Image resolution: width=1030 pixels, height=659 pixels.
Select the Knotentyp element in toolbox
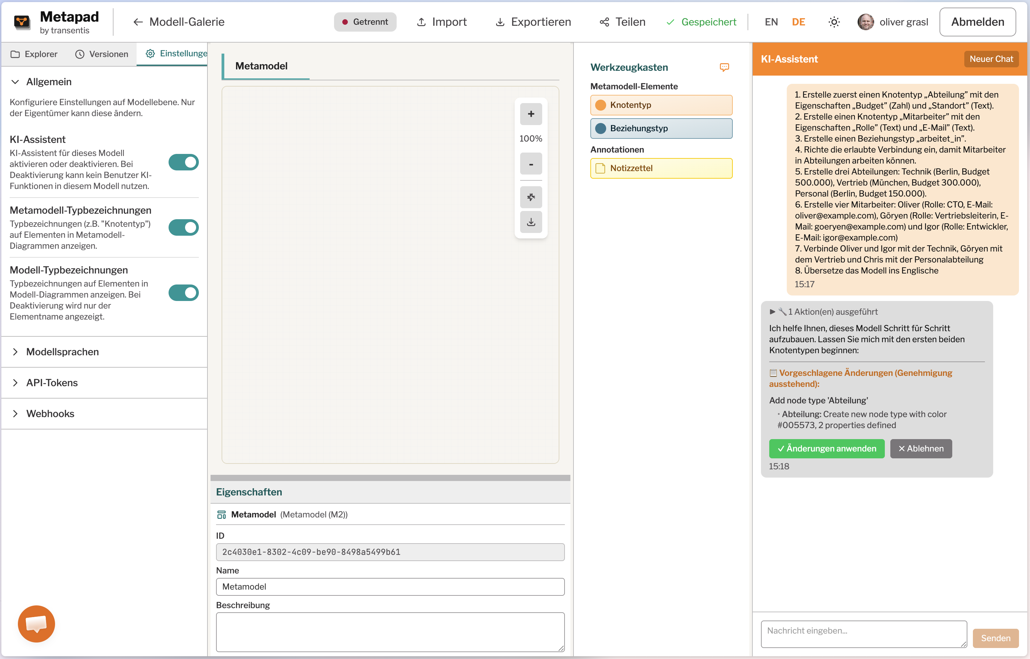pos(661,105)
